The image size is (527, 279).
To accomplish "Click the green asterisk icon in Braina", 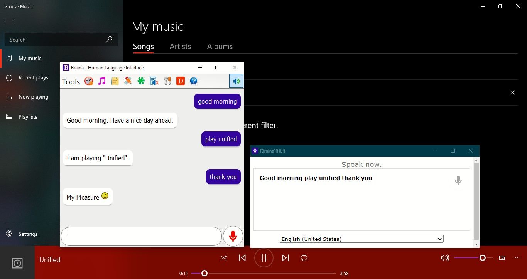I will [x=141, y=81].
